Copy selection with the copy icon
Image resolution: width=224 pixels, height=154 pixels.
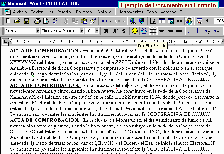tap(75, 21)
